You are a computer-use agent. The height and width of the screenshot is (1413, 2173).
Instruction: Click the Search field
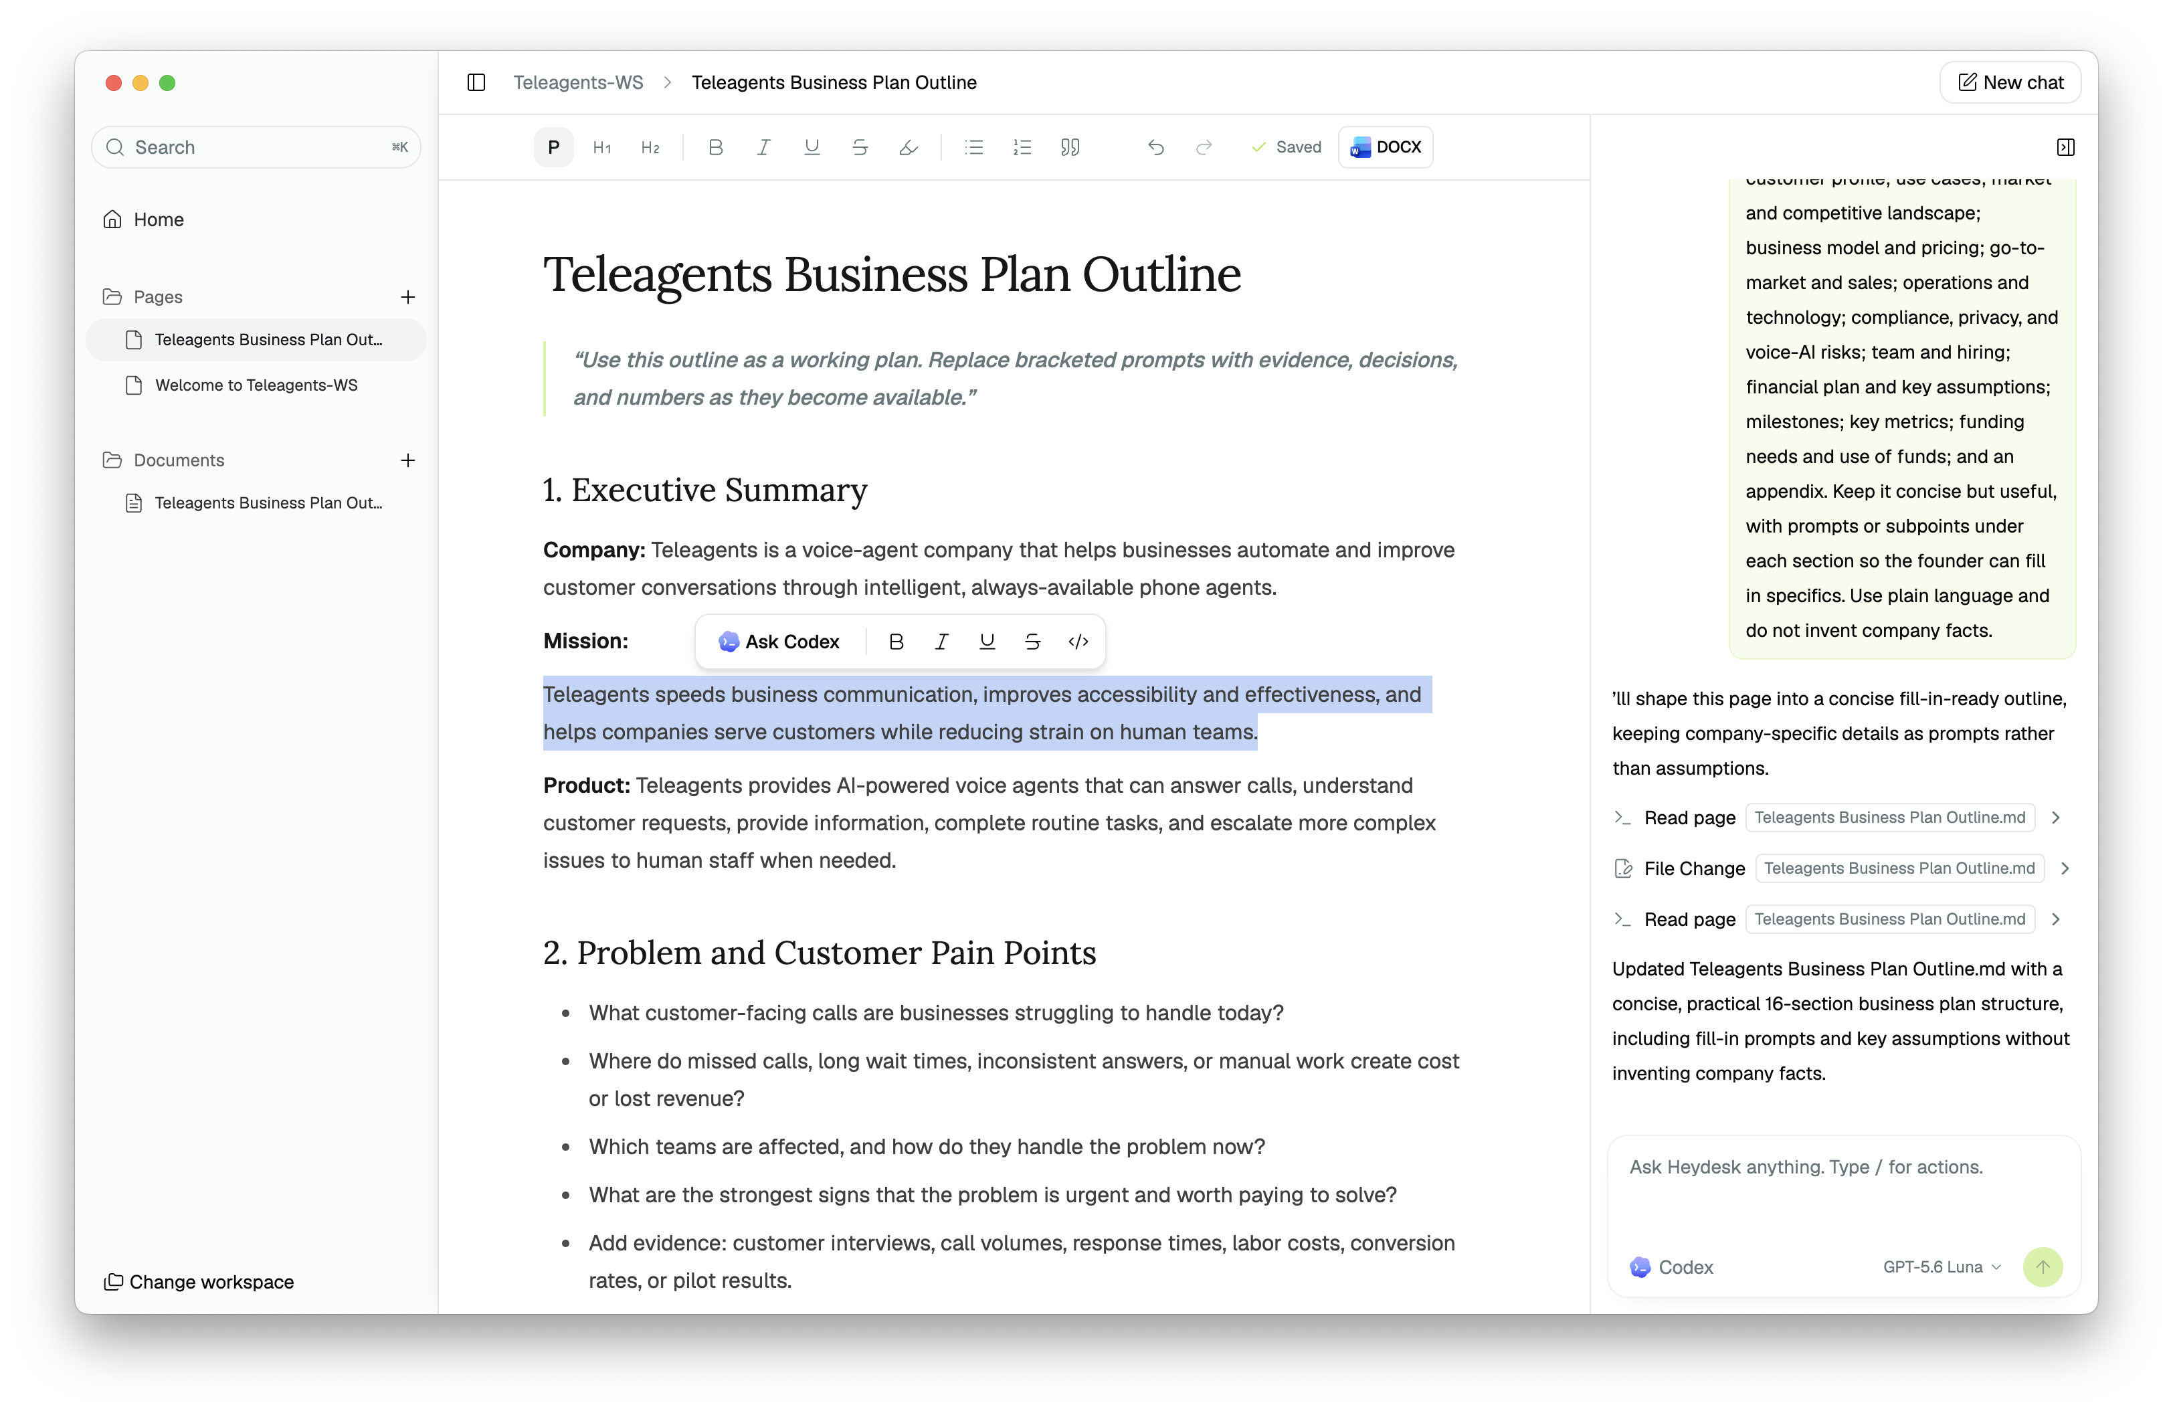tap(256, 147)
